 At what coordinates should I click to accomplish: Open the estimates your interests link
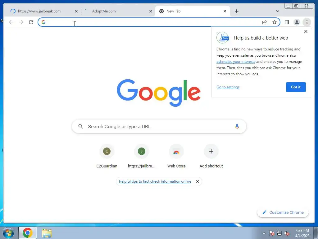(236, 62)
